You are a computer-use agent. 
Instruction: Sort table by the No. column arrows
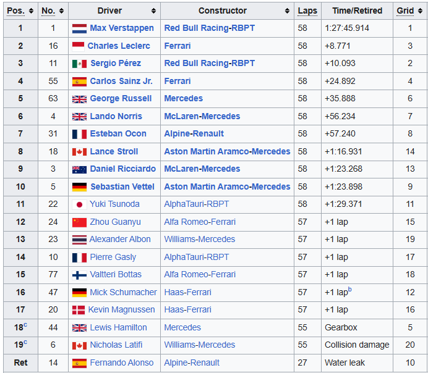(x=61, y=11)
